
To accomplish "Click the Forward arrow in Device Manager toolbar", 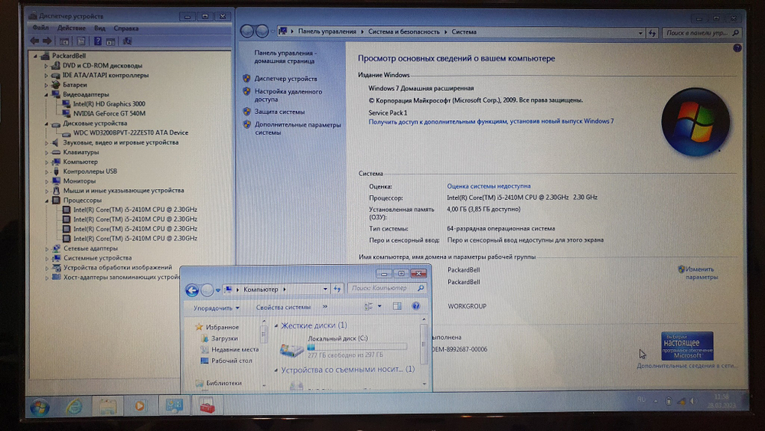I will pos(47,41).
